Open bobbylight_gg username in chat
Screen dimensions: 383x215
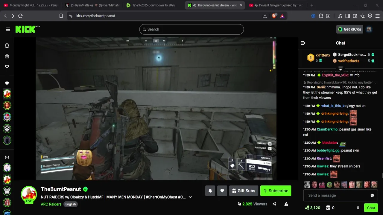pyautogui.click(x=328, y=150)
